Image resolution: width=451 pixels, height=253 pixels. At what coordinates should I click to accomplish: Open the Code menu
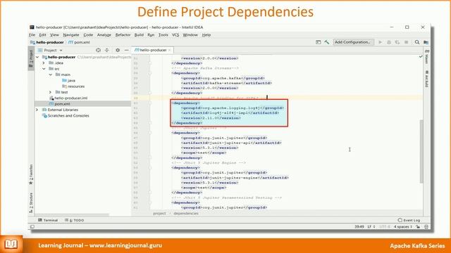pos(88,34)
